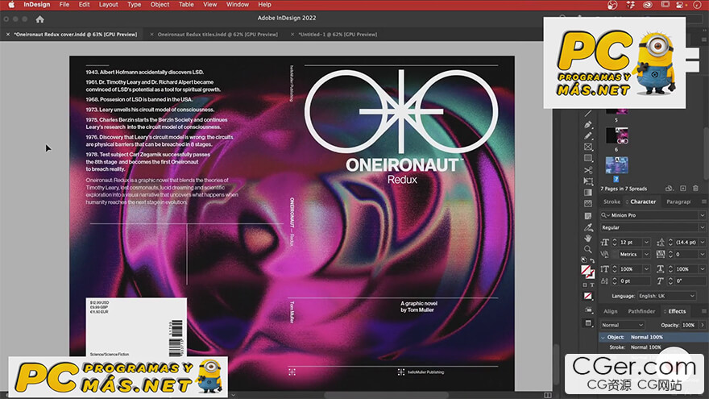Click the Home icon
Screen dimensions: 709x399
39,19
